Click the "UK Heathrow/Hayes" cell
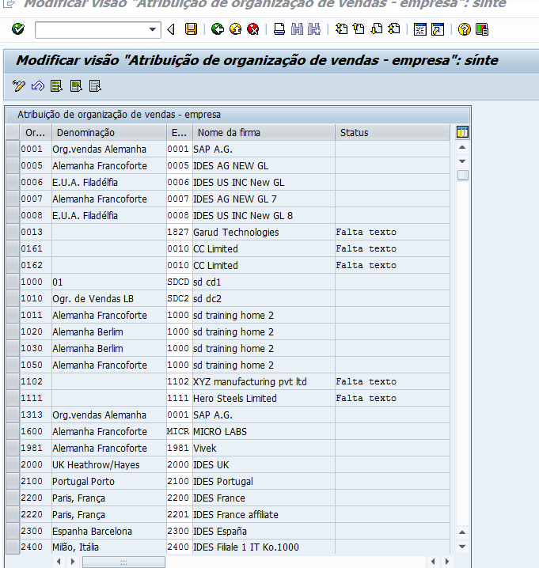 coord(109,464)
